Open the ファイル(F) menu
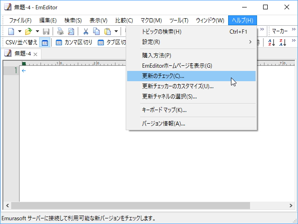The image size is (298, 224). point(20,21)
